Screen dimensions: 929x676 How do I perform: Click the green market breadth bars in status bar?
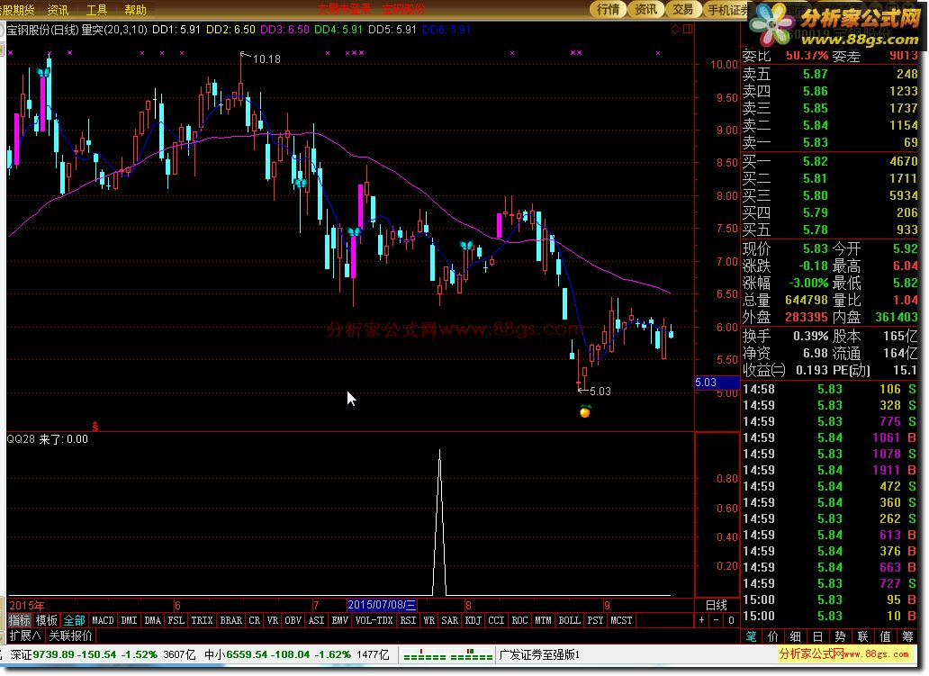click(448, 655)
